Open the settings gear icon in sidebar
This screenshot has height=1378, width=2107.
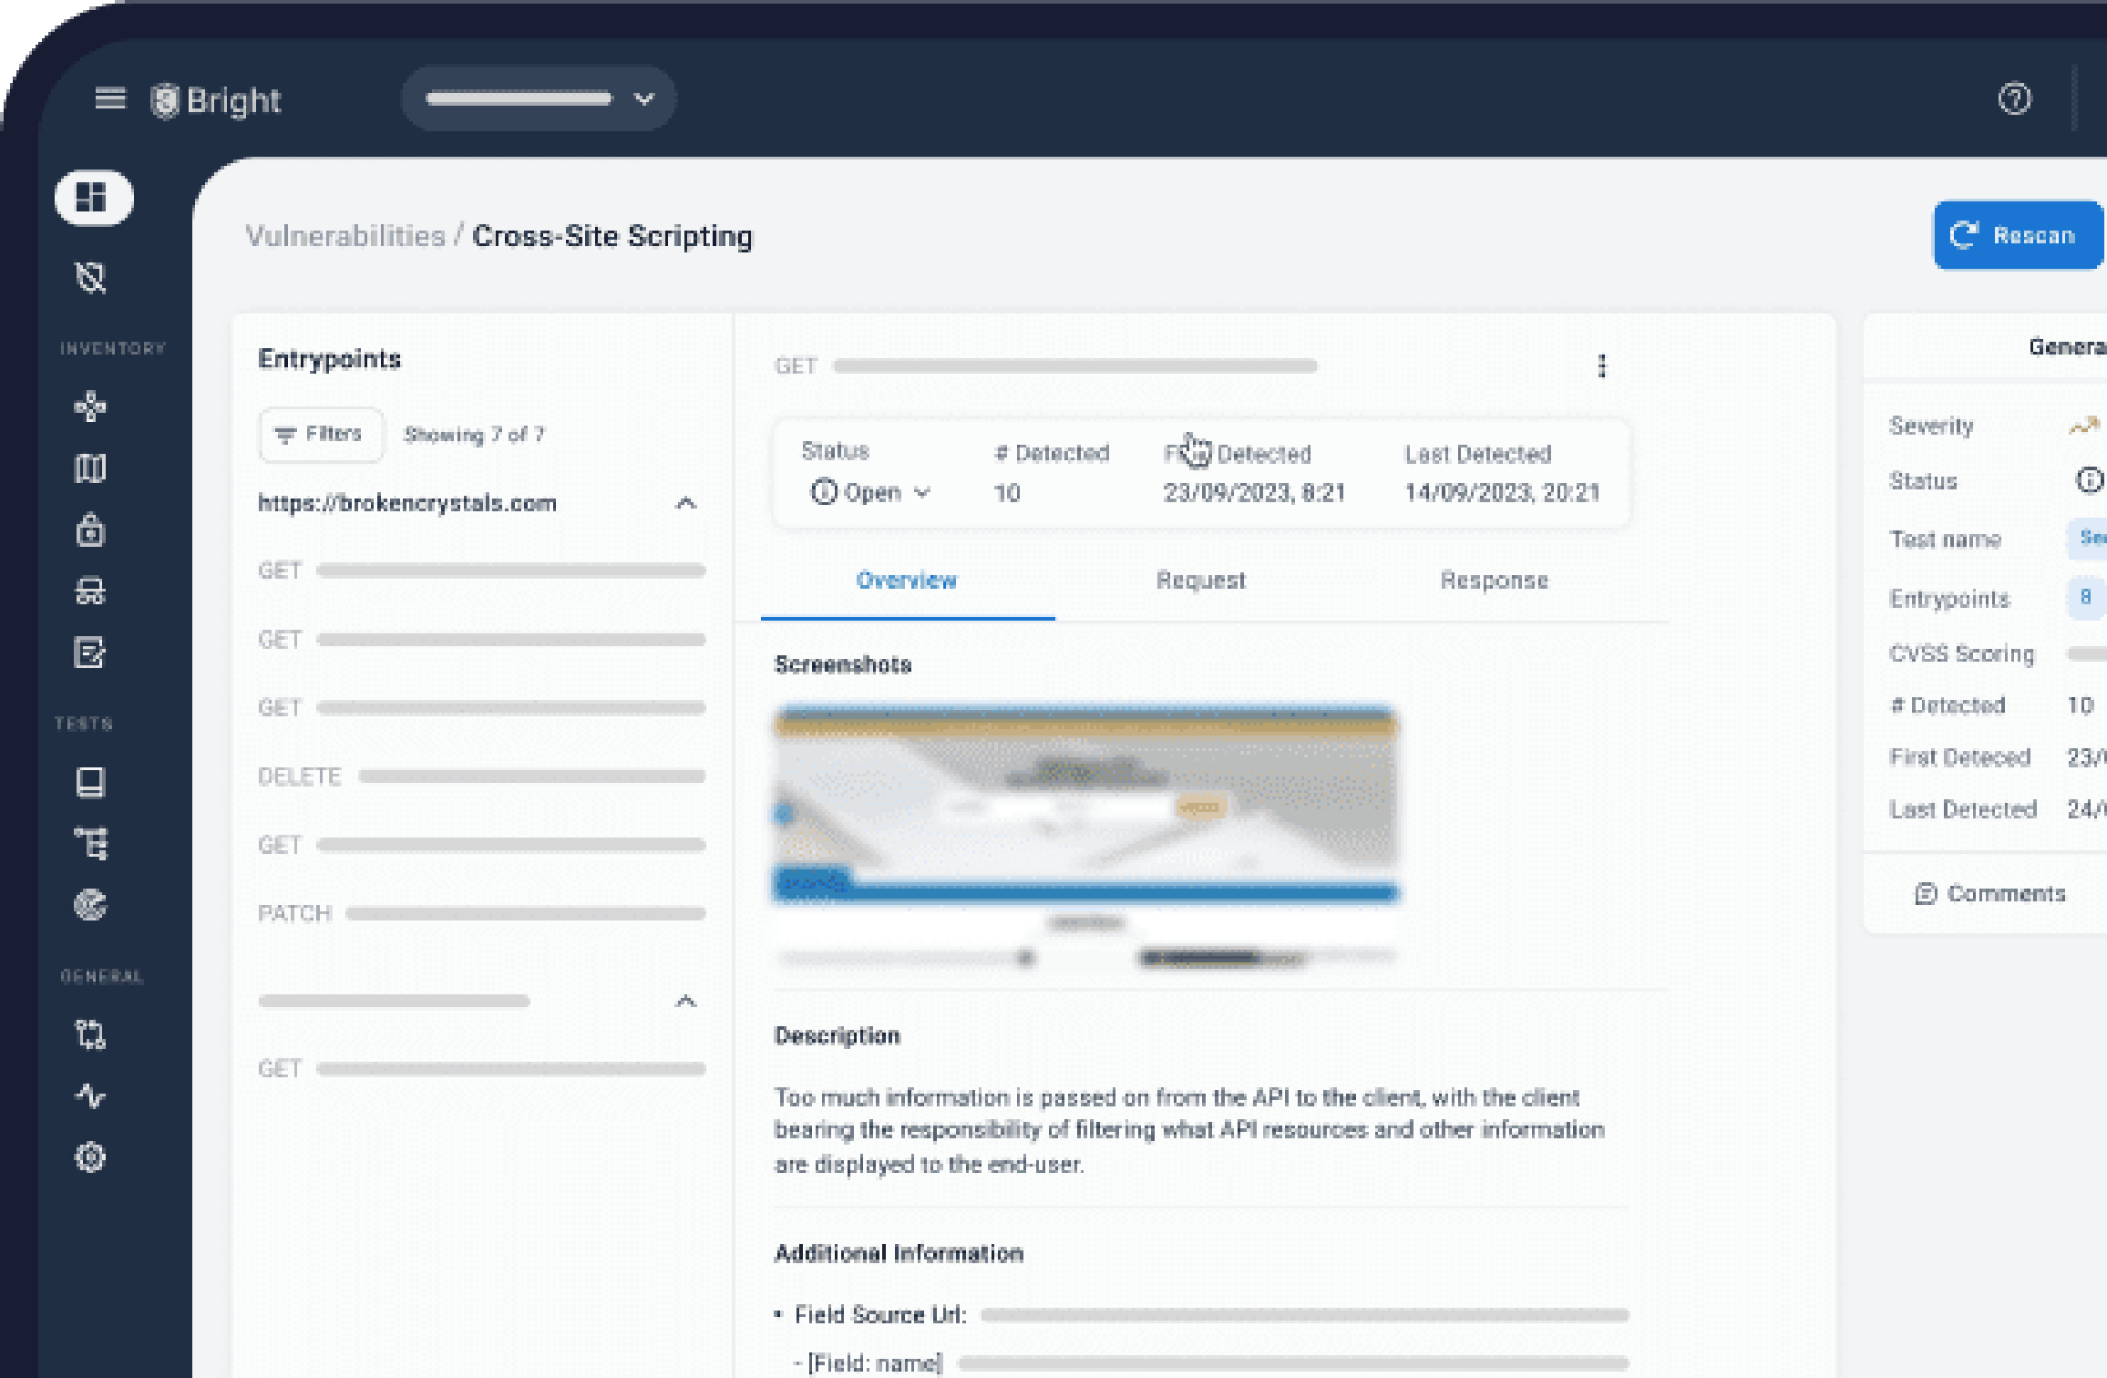click(x=89, y=1157)
